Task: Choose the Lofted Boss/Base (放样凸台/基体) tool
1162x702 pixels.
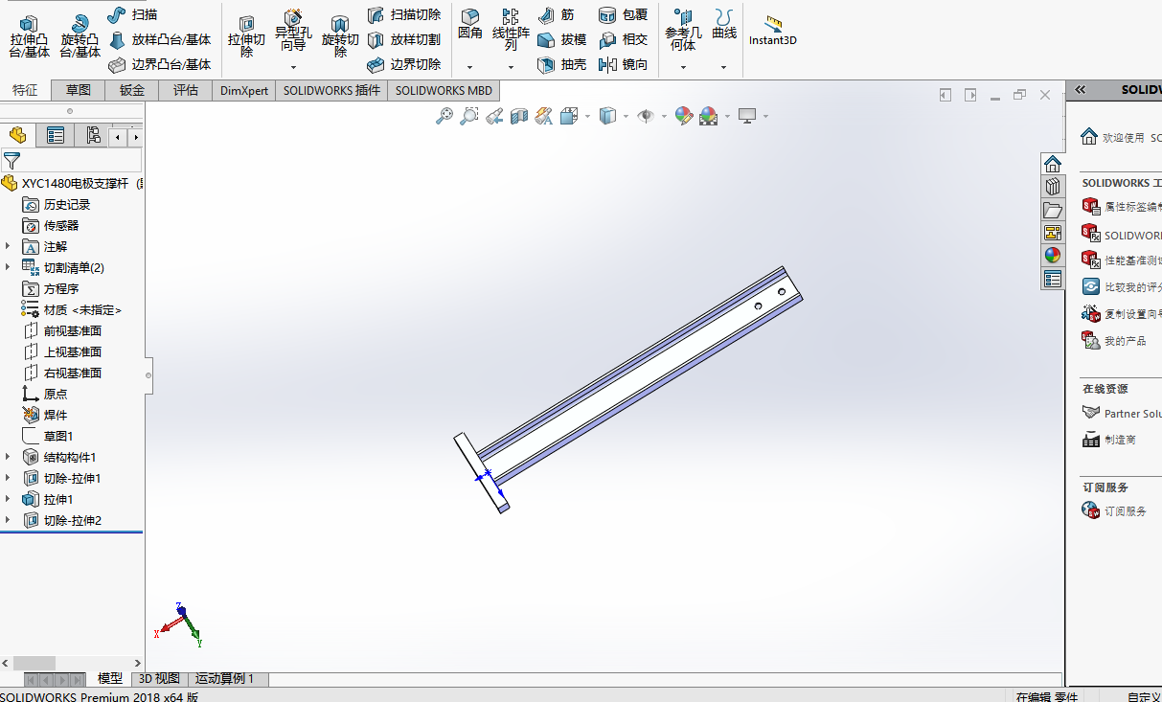Action: point(159,40)
